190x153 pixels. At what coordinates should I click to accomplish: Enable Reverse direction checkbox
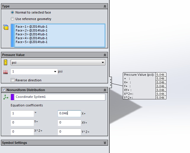point(12,80)
